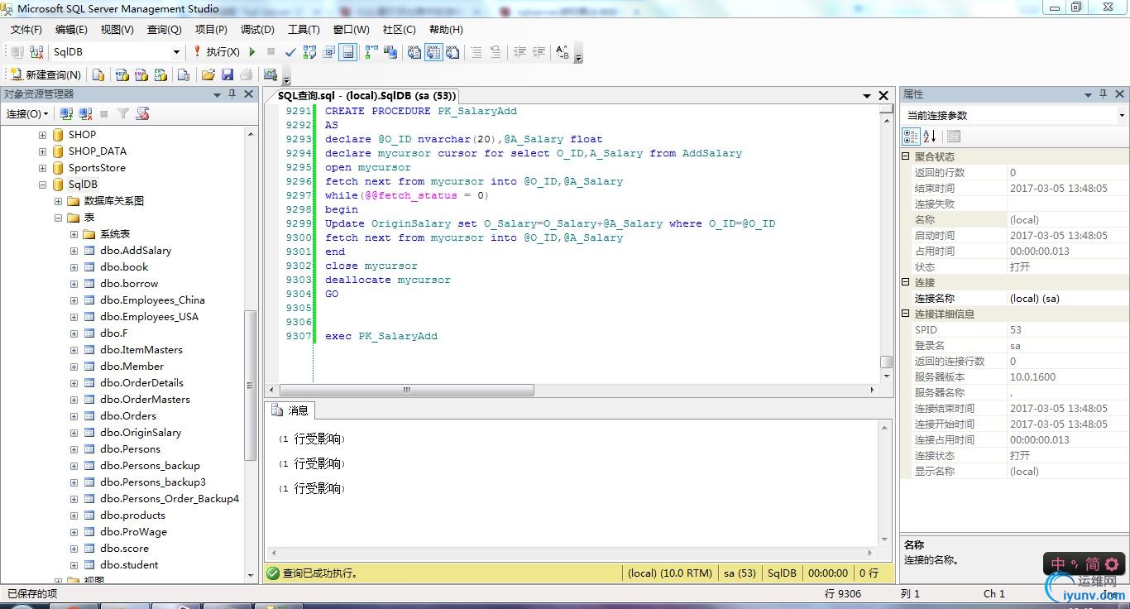This screenshot has height=609, width=1130.
Task: Click the XMLA query icon
Action: pyautogui.click(x=160, y=74)
